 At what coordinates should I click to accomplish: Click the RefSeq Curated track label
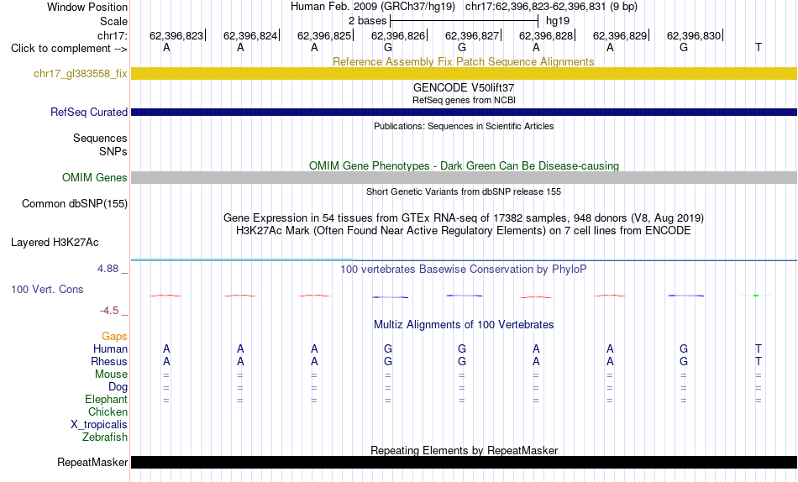pos(88,112)
